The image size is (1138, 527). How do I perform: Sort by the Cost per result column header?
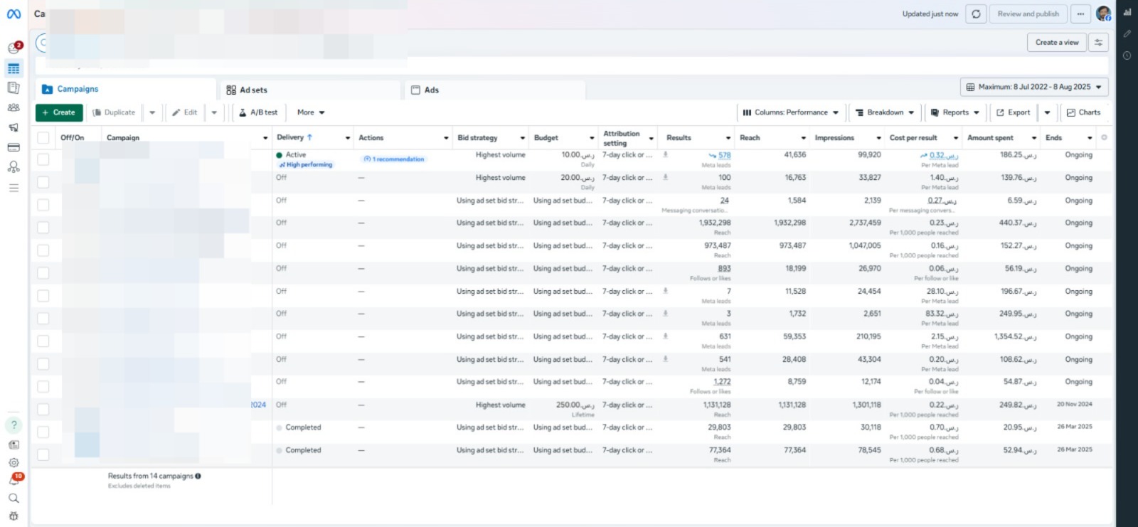pos(913,138)
